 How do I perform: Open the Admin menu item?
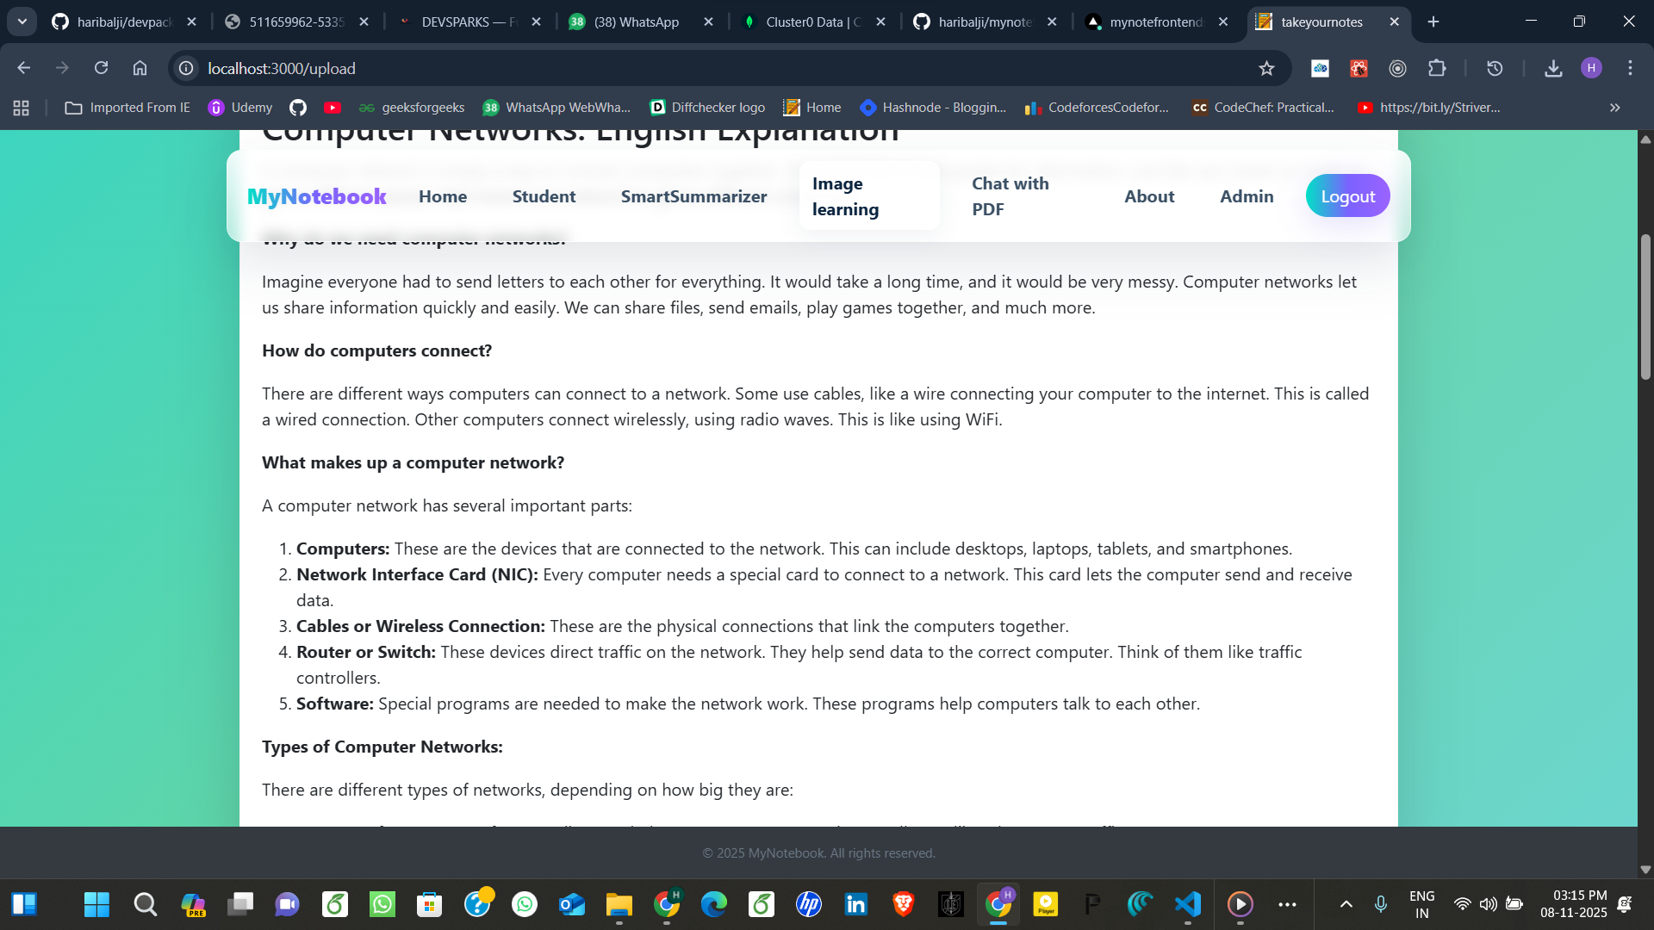pyautogui.click(x=1246, y=196)
